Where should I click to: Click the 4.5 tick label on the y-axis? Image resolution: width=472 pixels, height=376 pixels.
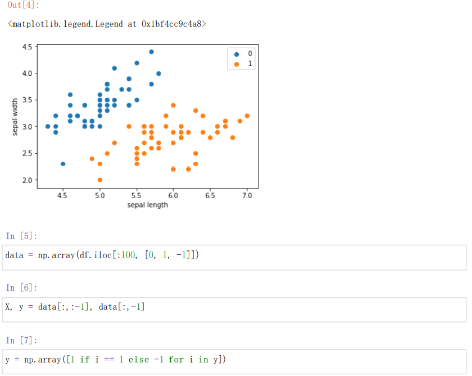tap(28, 47)
